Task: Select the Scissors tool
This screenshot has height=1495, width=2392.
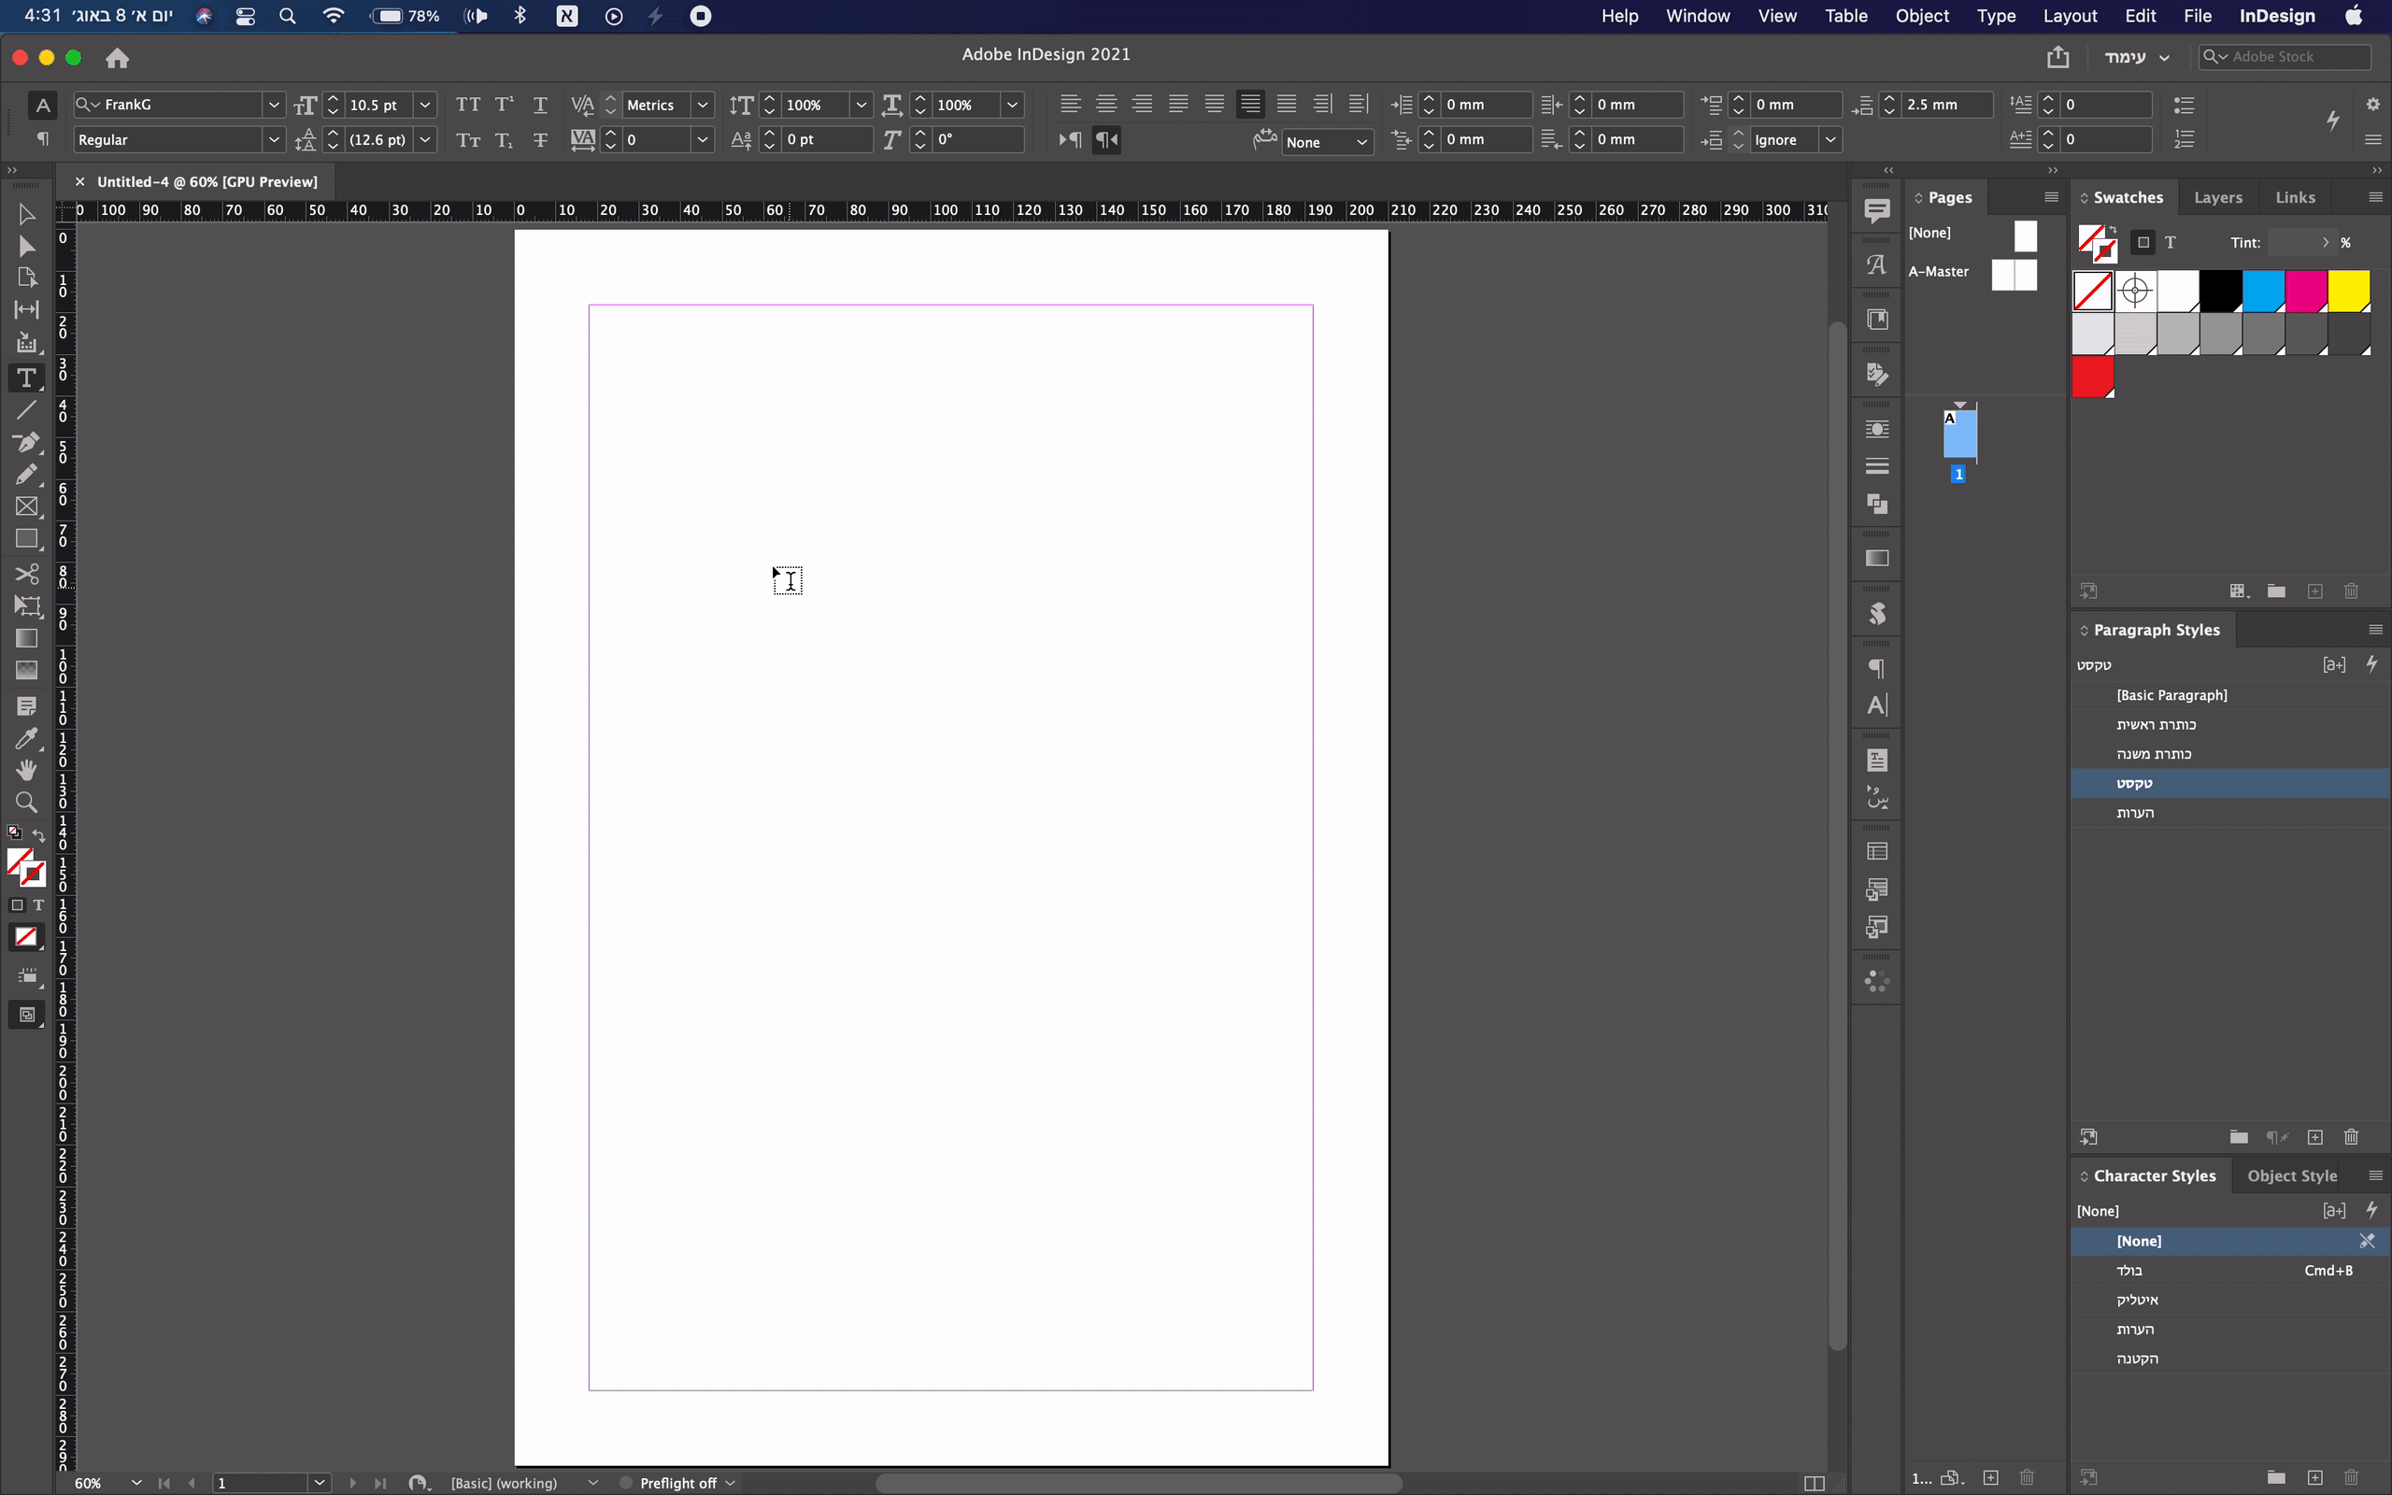Action: [27, 574]
